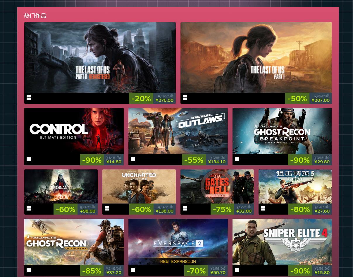Open the Sniper Elite 4 capsule image
The height and width of the screenshot is (277, 353).
282,242
